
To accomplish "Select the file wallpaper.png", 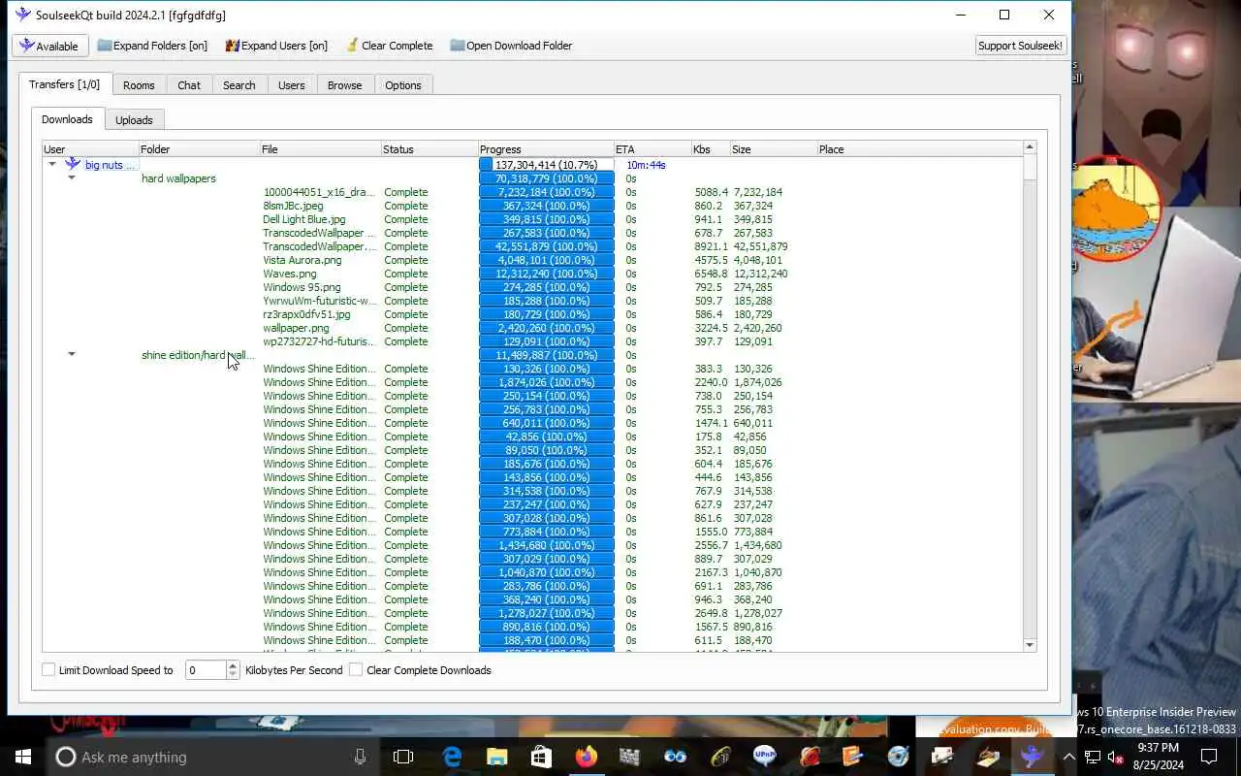I will pos(296,328).
